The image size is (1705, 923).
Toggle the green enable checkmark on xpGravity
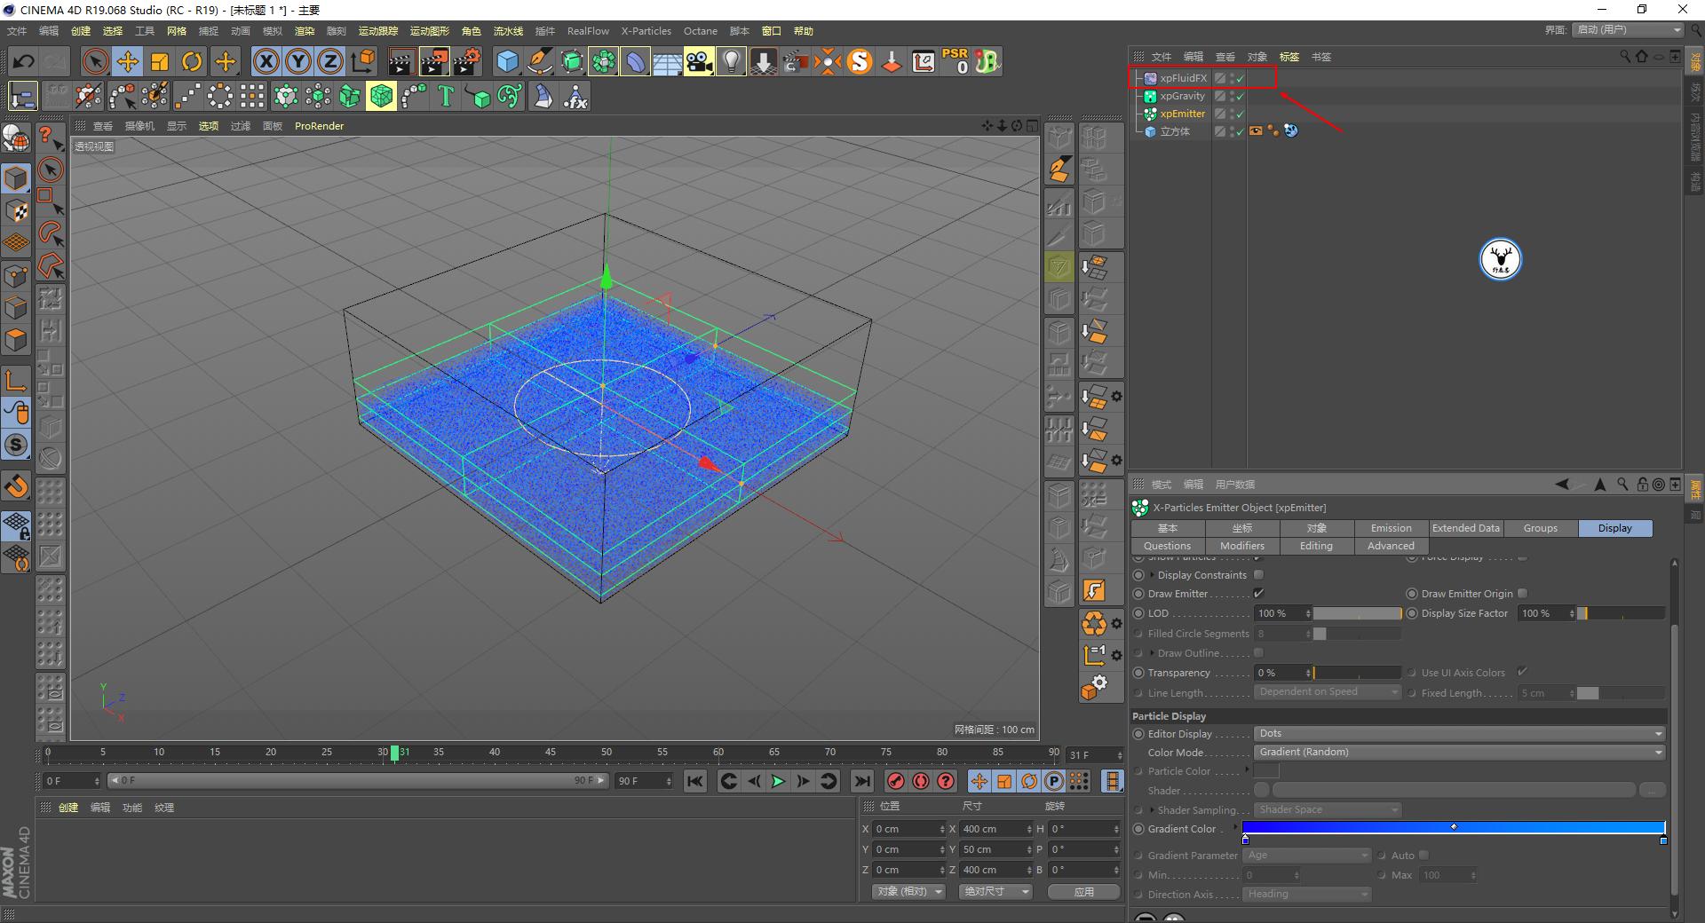(x=1240, y=96)
